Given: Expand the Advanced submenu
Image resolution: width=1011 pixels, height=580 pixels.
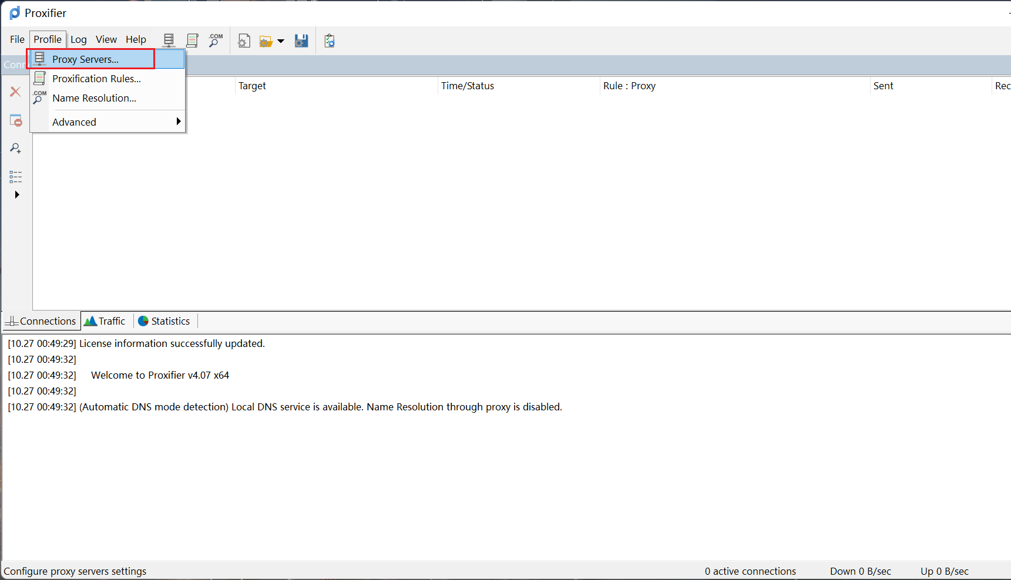Looking at the screenshot, I should [x=108, y=122].
